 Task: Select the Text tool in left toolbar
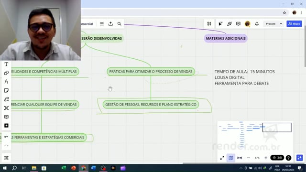tap(6, 64)
